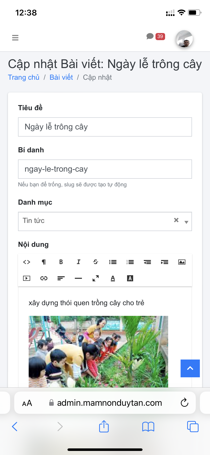210x455 pixels.
Task: Insert a numbered ordered list
Action: [x=130, y=262]
